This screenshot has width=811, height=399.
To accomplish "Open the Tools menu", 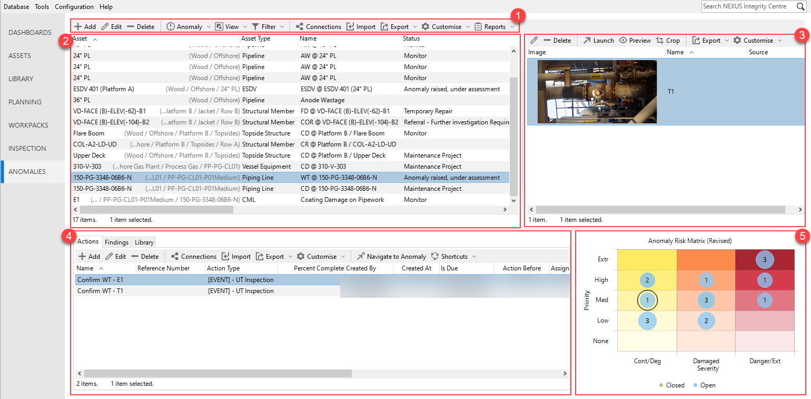I will point(42,7).
